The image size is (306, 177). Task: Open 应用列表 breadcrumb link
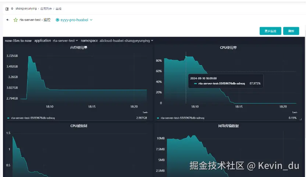point(46,8)
